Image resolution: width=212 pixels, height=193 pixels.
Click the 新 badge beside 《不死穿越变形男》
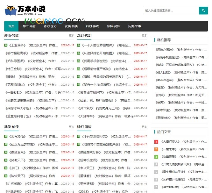point(79,137)
